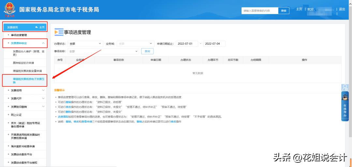Image resolution: width=352 pixels, height=167 pixels.
Task: Select 事项进度管理 in the sidebar
Action: 19,35
